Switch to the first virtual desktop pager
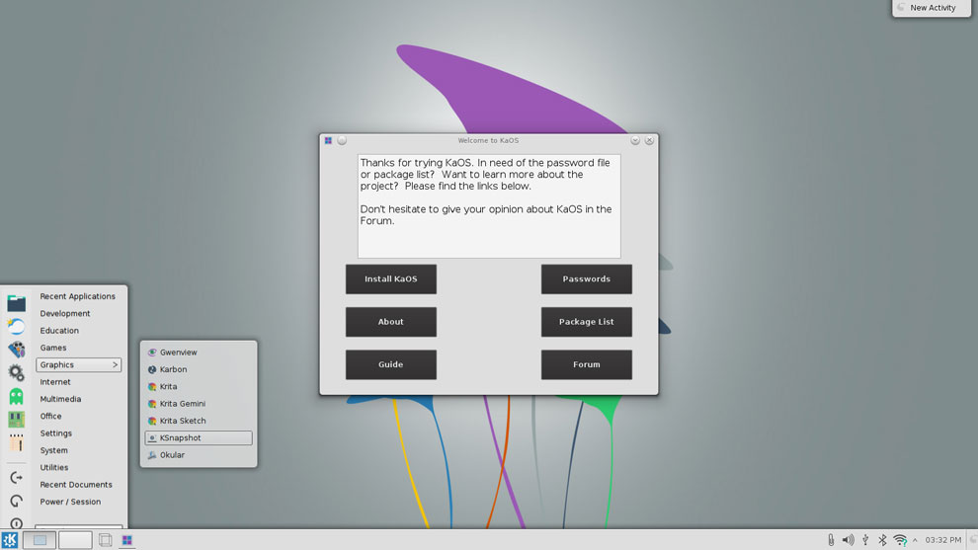 pos(40,540)
